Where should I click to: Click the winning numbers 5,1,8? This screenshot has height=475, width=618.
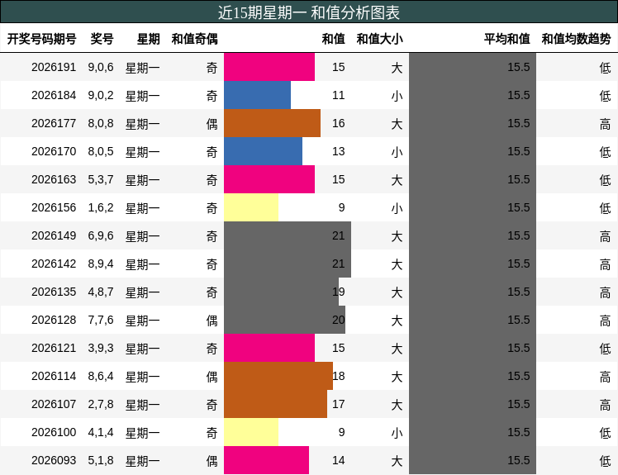(101, 461)
